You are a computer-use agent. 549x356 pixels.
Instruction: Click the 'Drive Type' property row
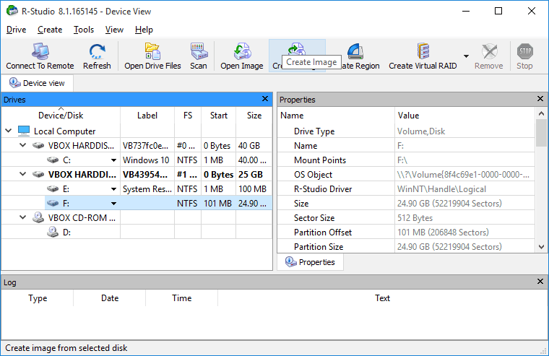(x=406, y=131)
